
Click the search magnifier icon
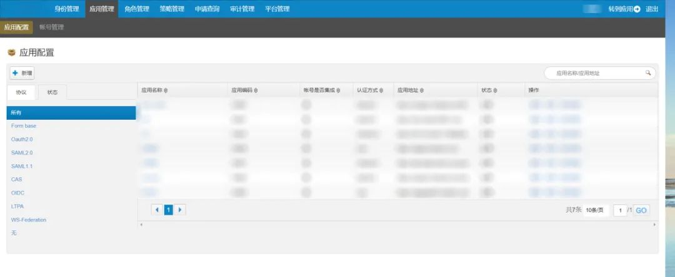[x=648, y=73]
